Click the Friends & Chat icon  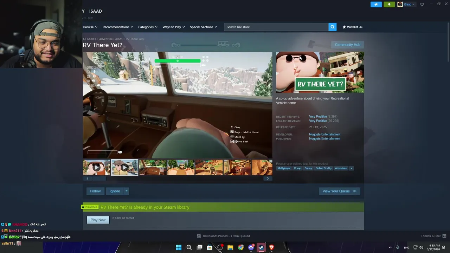pos(444,236)
